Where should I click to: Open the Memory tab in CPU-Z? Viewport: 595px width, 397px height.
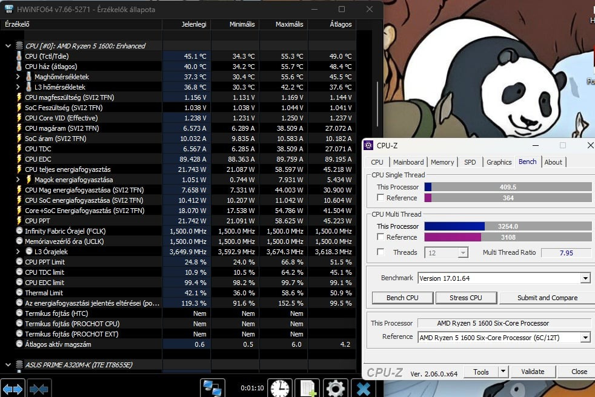(442, 162)
